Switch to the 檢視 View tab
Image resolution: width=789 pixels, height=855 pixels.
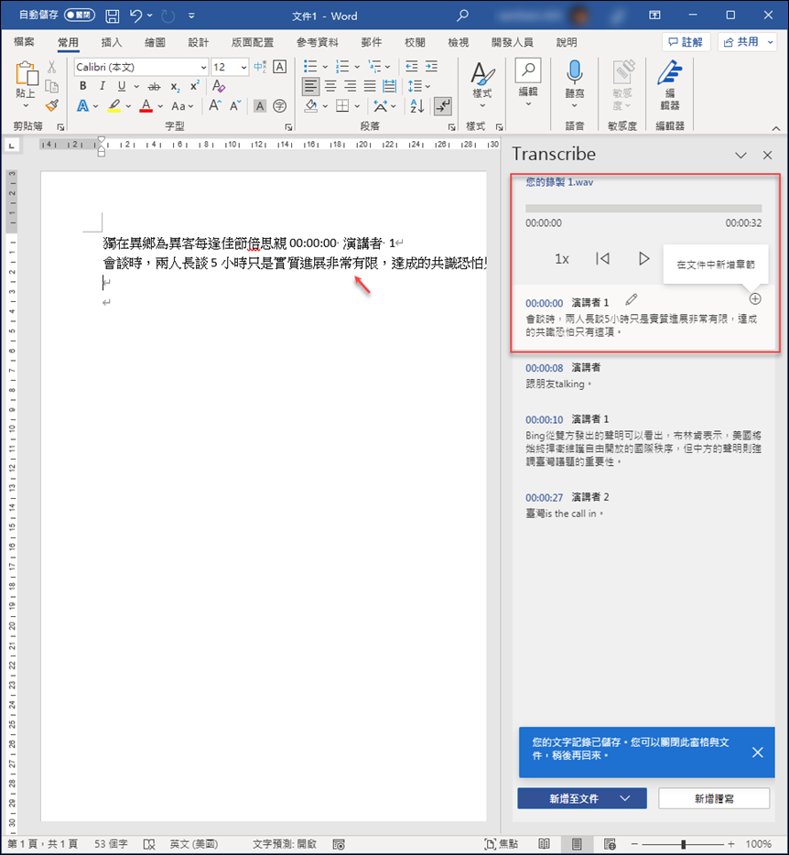click(x=458, y=42)
